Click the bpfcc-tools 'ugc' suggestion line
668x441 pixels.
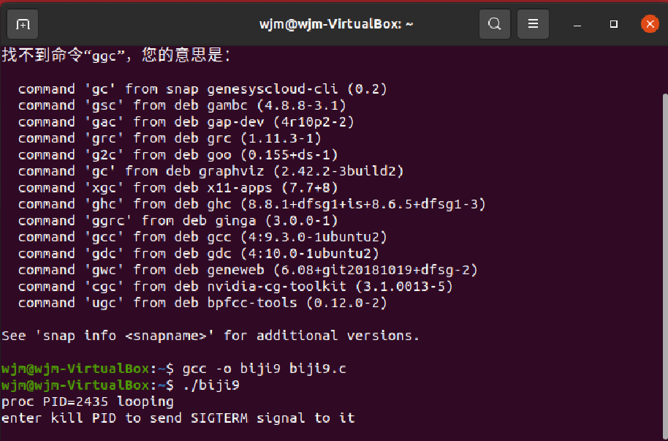click(x=202, y=303)
